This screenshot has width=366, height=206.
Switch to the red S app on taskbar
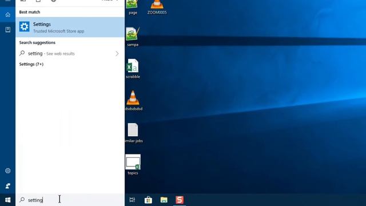click(180, 200)
